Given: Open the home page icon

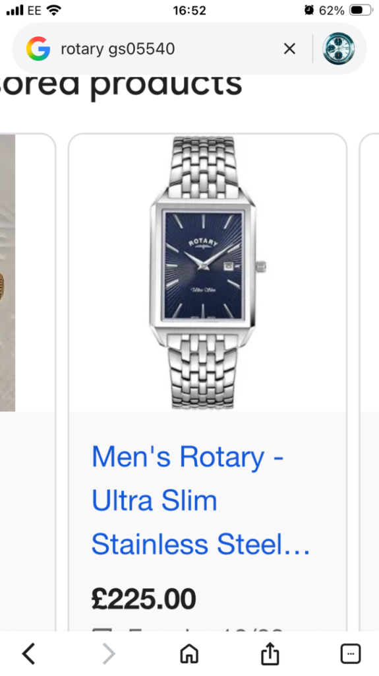Looking at the screenshot, I should click(x=189, y=654).
